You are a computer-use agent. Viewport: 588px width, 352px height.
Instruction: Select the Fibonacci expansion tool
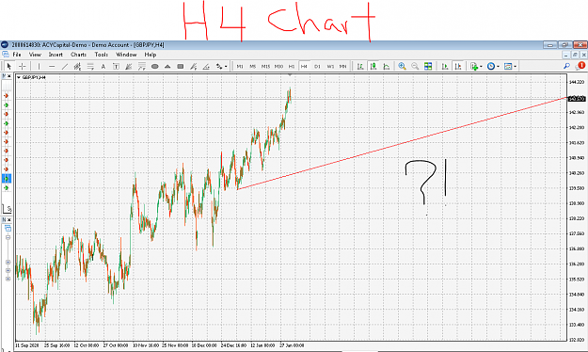point(142,67)
